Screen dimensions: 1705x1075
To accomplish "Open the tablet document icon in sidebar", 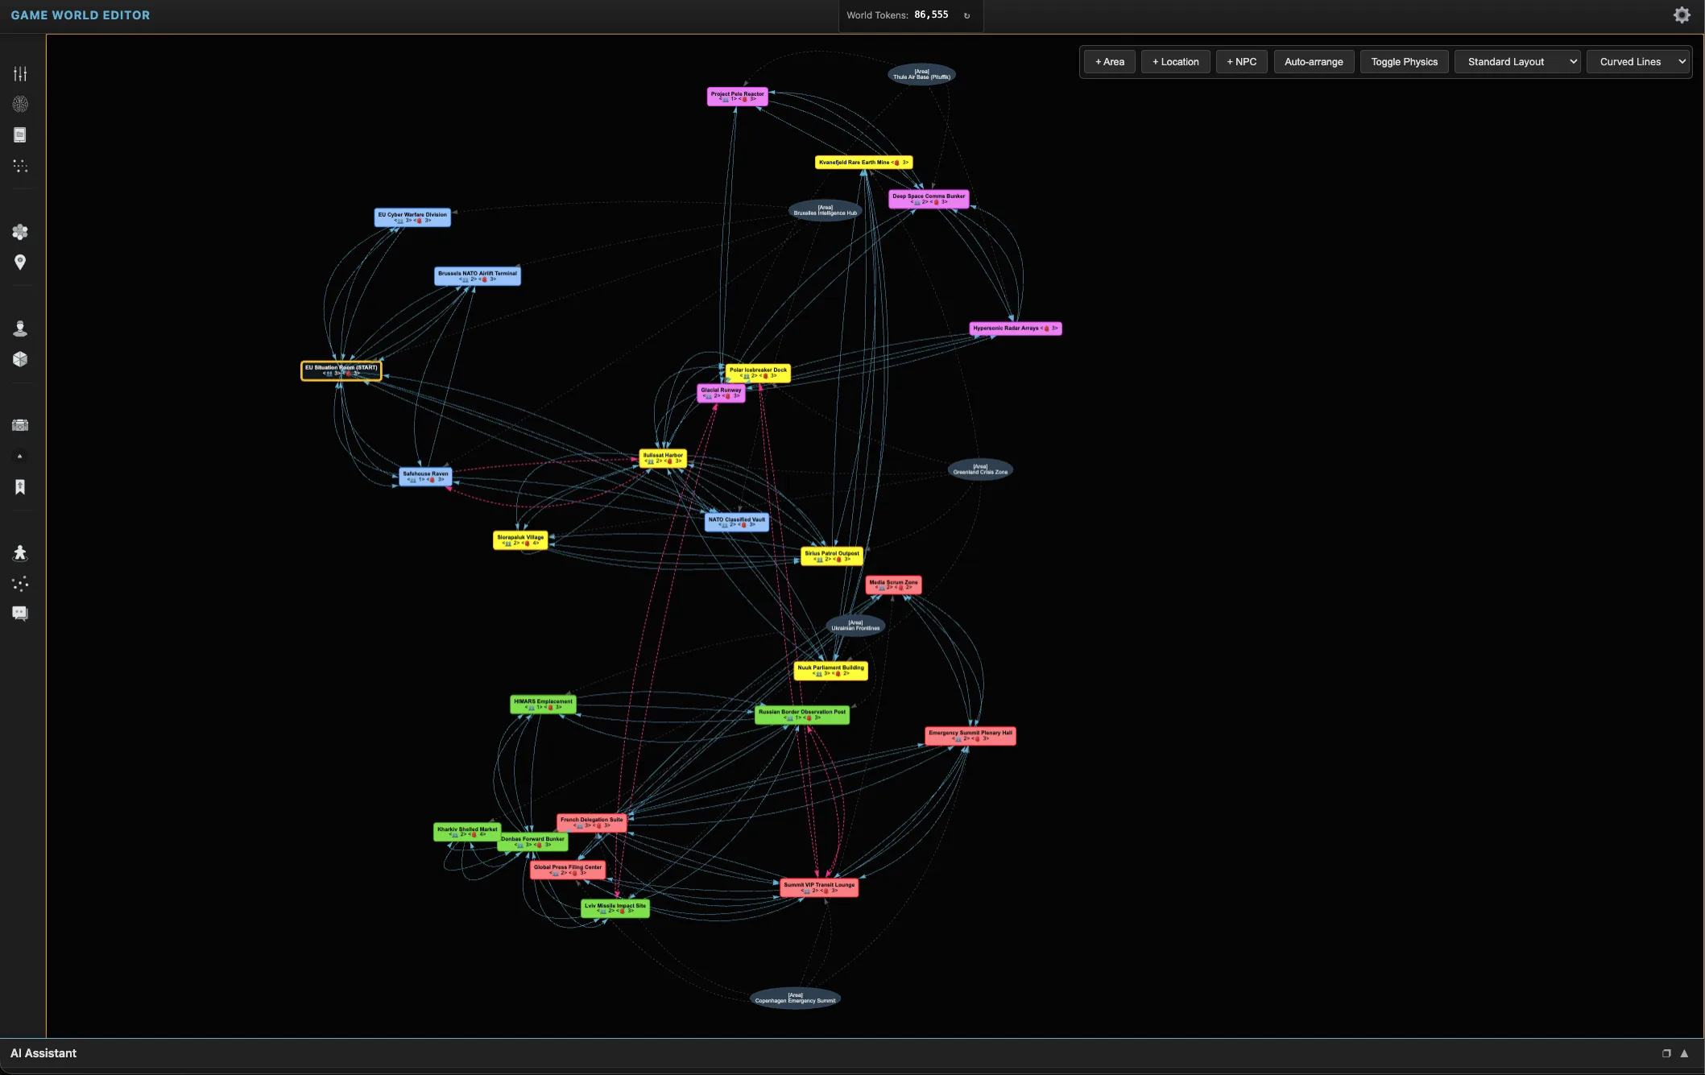I will click(x=20, y=135).
